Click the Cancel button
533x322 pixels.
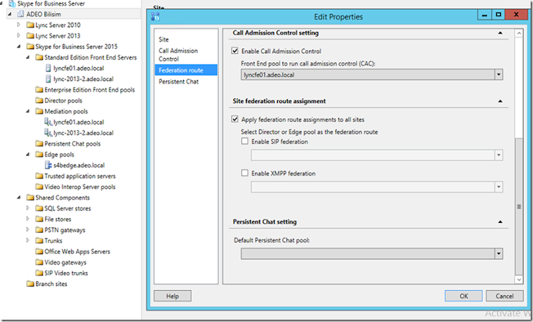pos(504,296)
